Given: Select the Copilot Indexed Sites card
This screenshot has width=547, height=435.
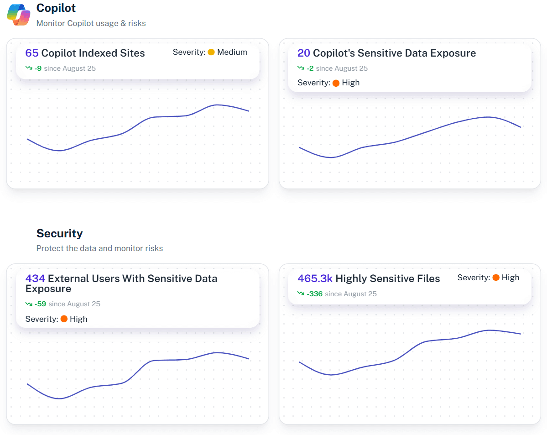Looking at the screenshot, I should point(137,113).
